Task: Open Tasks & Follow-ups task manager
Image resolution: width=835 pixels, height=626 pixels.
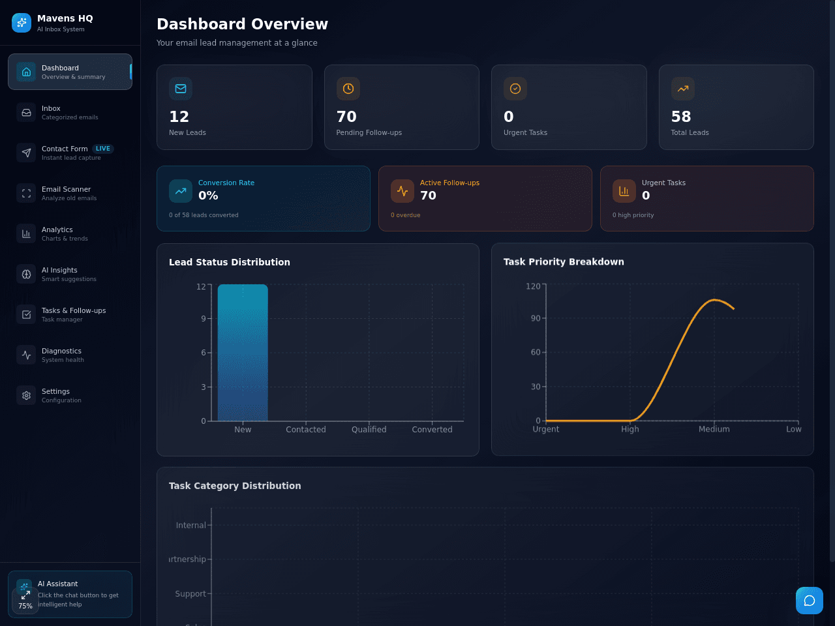Action: 70,314
